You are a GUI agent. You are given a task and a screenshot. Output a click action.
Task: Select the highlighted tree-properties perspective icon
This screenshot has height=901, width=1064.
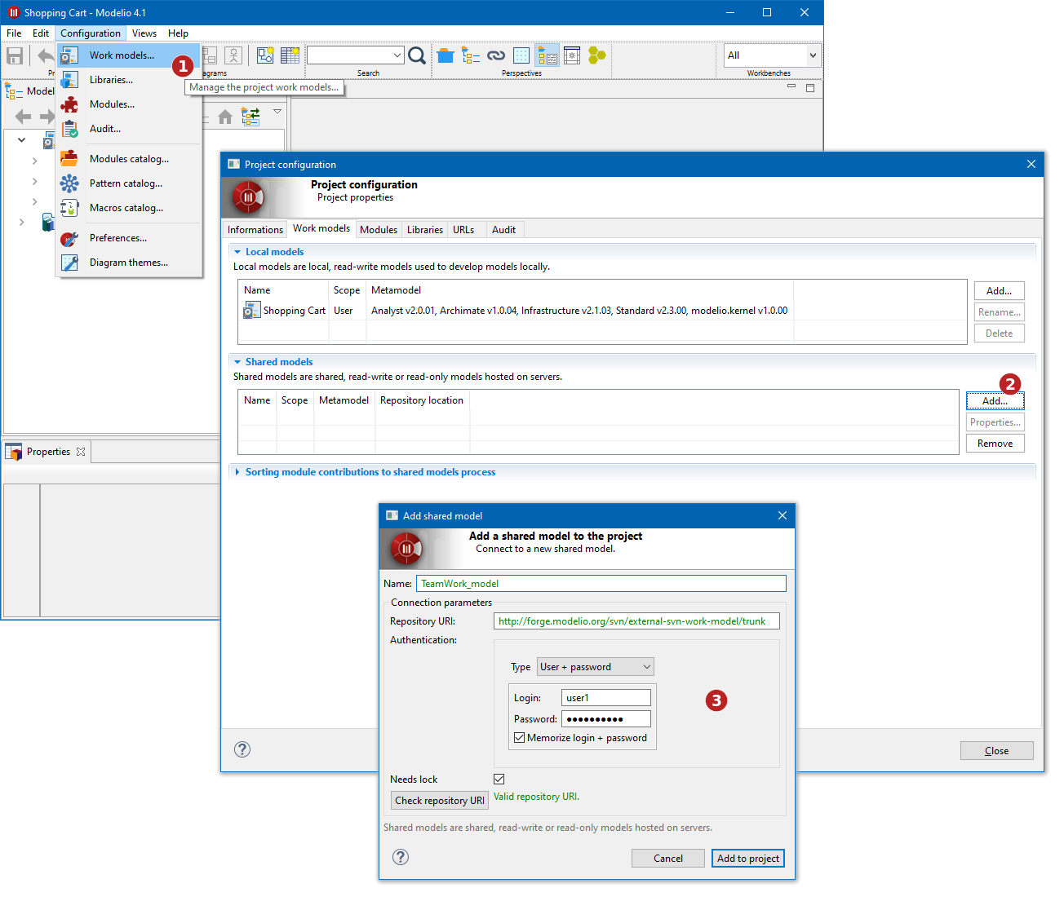(547, 55)
